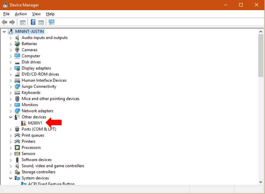Select the M280V1 device warning icon

click(24, 123)
